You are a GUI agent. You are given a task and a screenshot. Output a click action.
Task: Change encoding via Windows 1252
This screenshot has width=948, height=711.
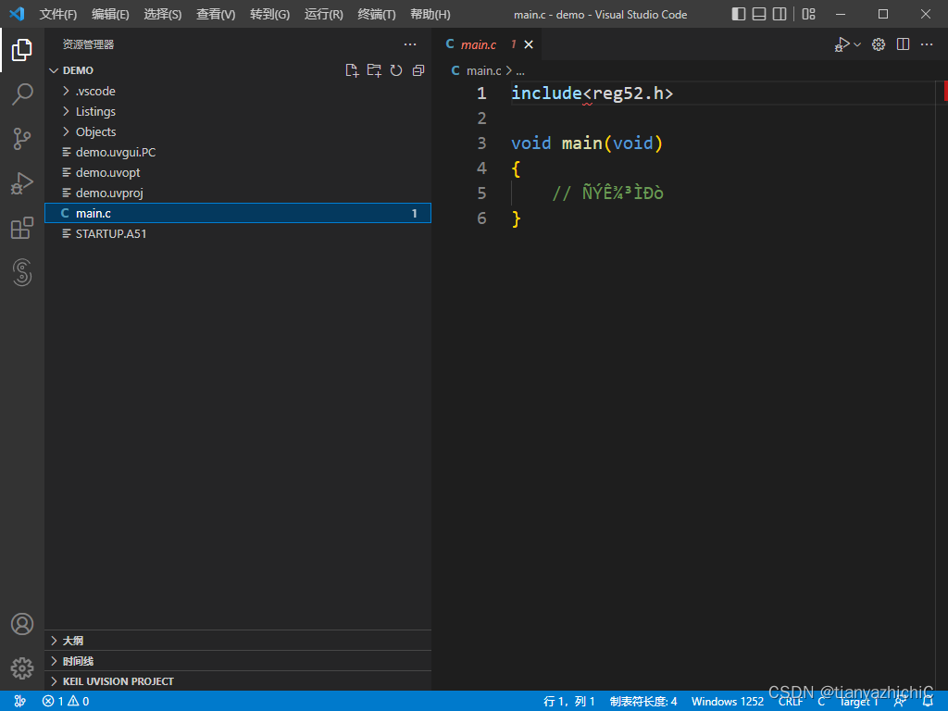coord(728,702)
